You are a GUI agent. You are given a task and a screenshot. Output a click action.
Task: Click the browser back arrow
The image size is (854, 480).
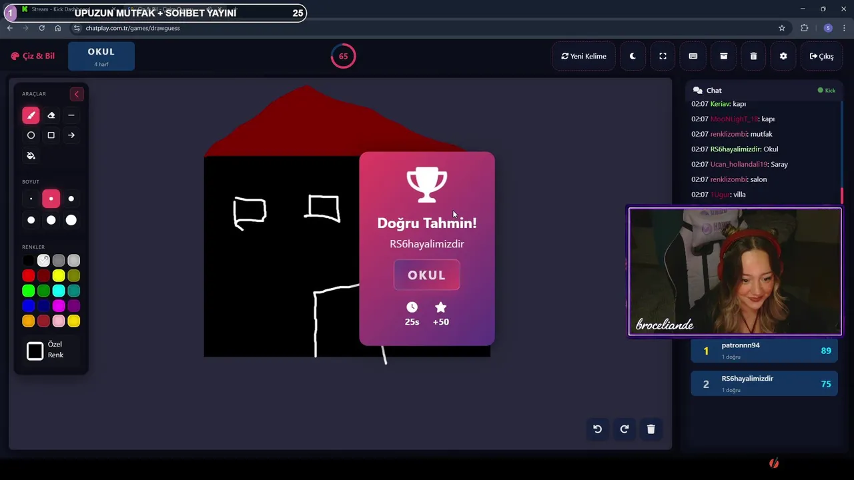9,28
